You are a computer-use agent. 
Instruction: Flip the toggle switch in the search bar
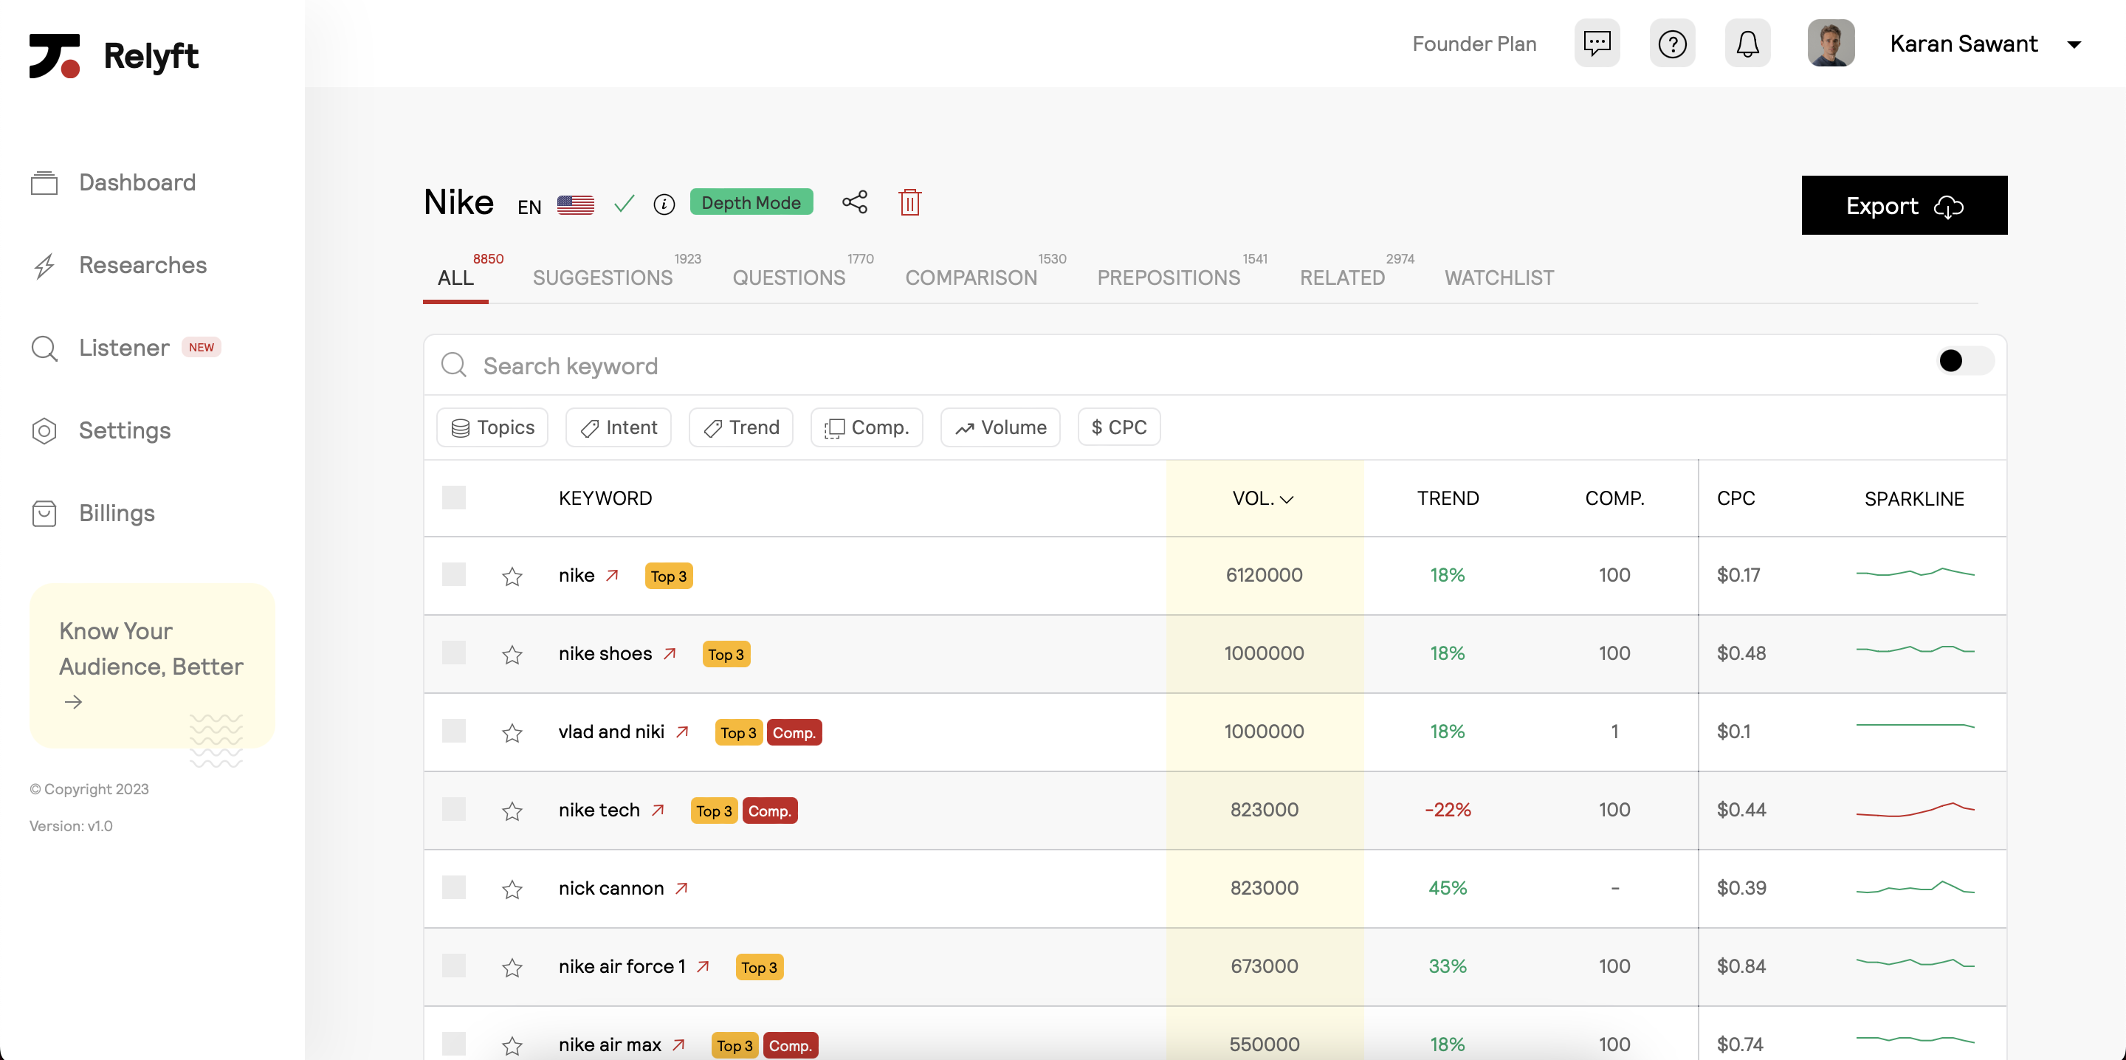[1964, 361]
